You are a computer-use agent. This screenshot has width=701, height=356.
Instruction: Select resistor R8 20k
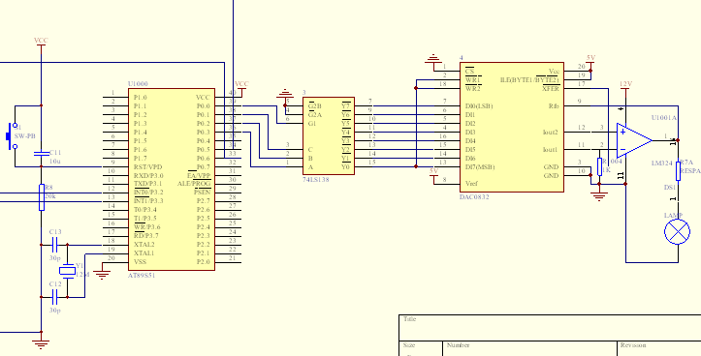click(41, 197)
